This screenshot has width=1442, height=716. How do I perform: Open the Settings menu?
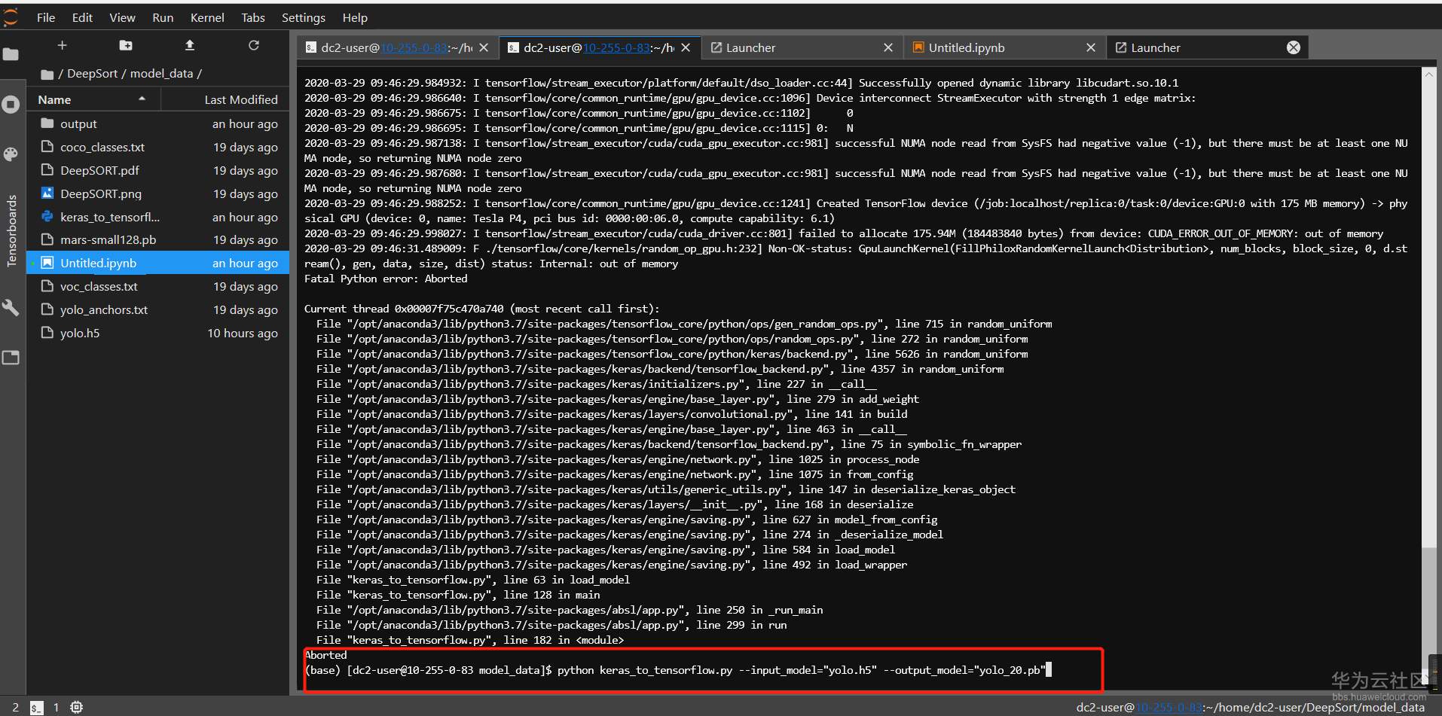[x=304, y=17]
